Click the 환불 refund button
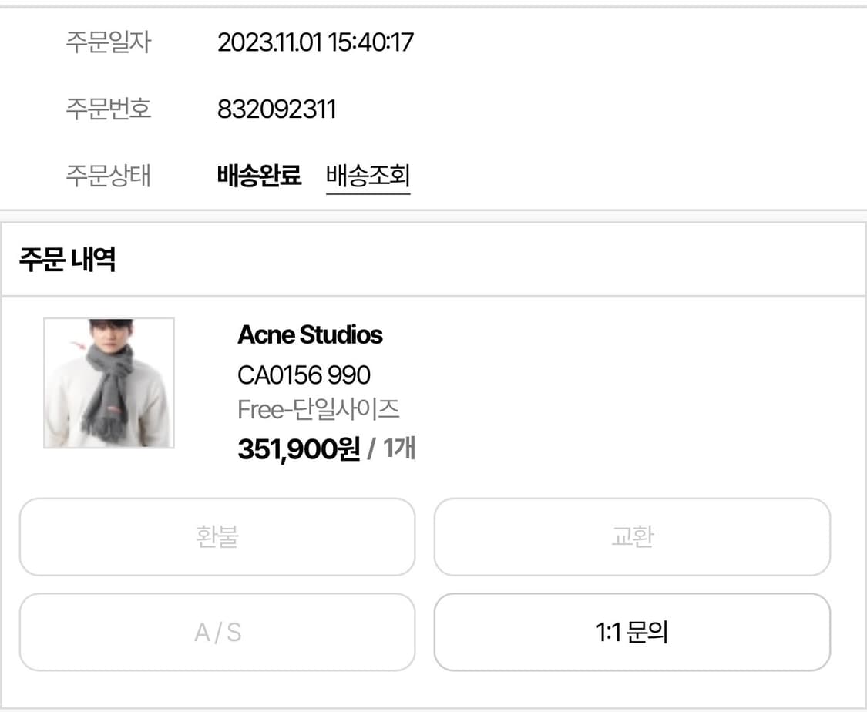 point(217,537)
